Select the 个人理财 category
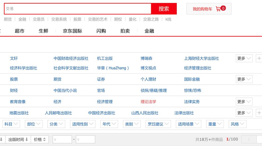 click(148, 79)
